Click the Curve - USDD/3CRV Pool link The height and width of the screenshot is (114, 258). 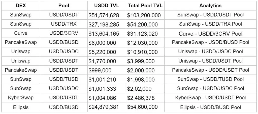coord(210,34)
